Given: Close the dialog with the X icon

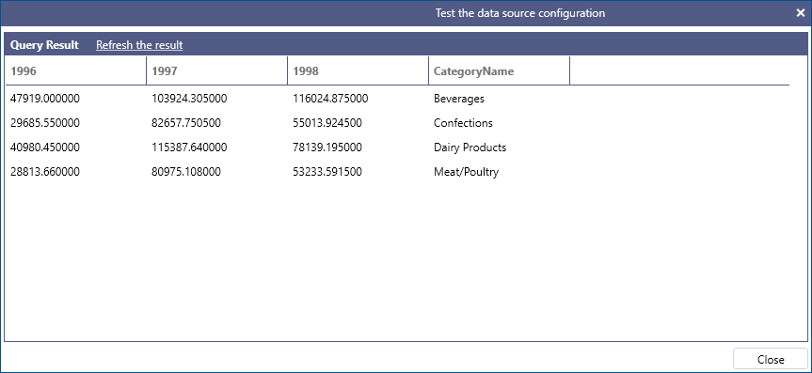Looking at the screenshot, I should [800, 13].
